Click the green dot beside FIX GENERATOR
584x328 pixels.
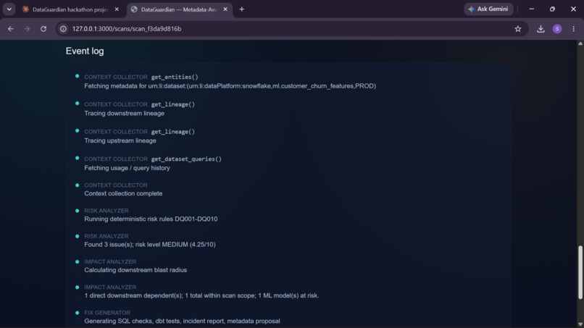77,312
